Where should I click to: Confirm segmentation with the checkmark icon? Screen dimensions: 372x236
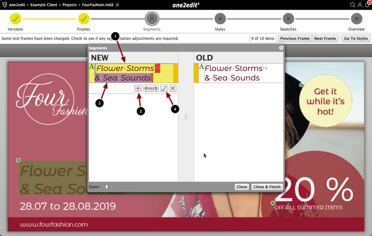point(164,88)
